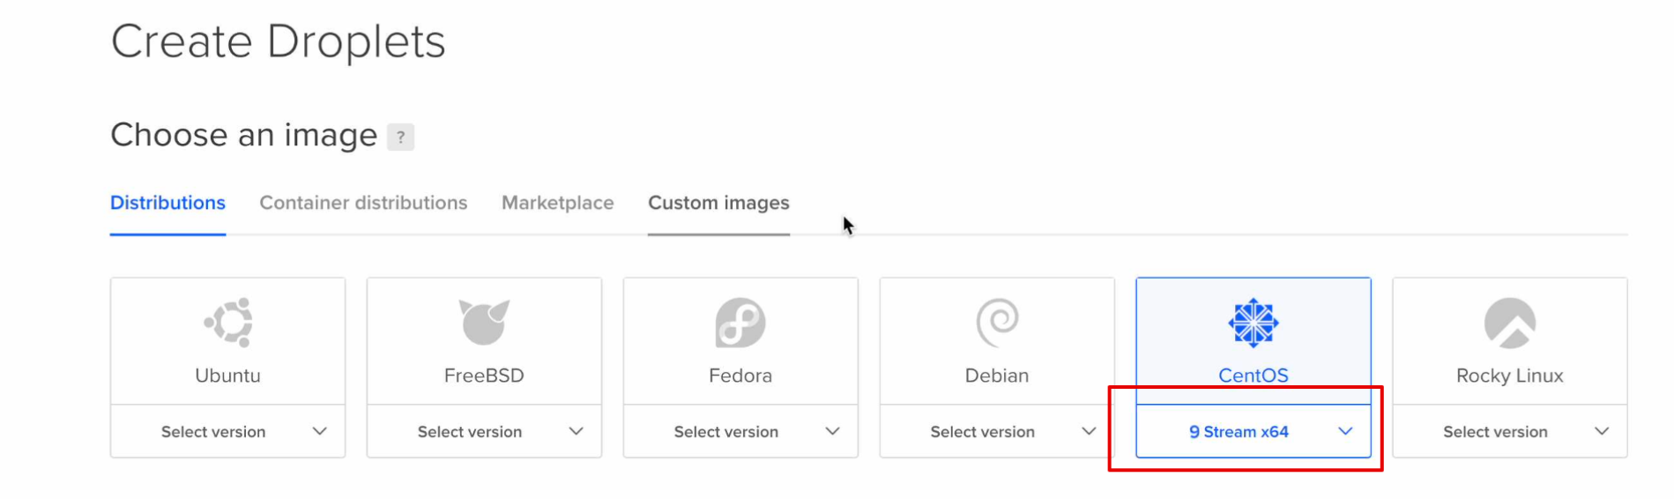The width and height of the screenshot is (1674, 499).
Task: Expand Rocky Linux version dropdown
Action: (x=1510, y=431)
